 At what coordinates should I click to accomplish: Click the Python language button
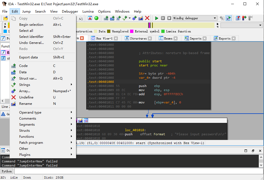pyautogui.click(x=7, y=171)
